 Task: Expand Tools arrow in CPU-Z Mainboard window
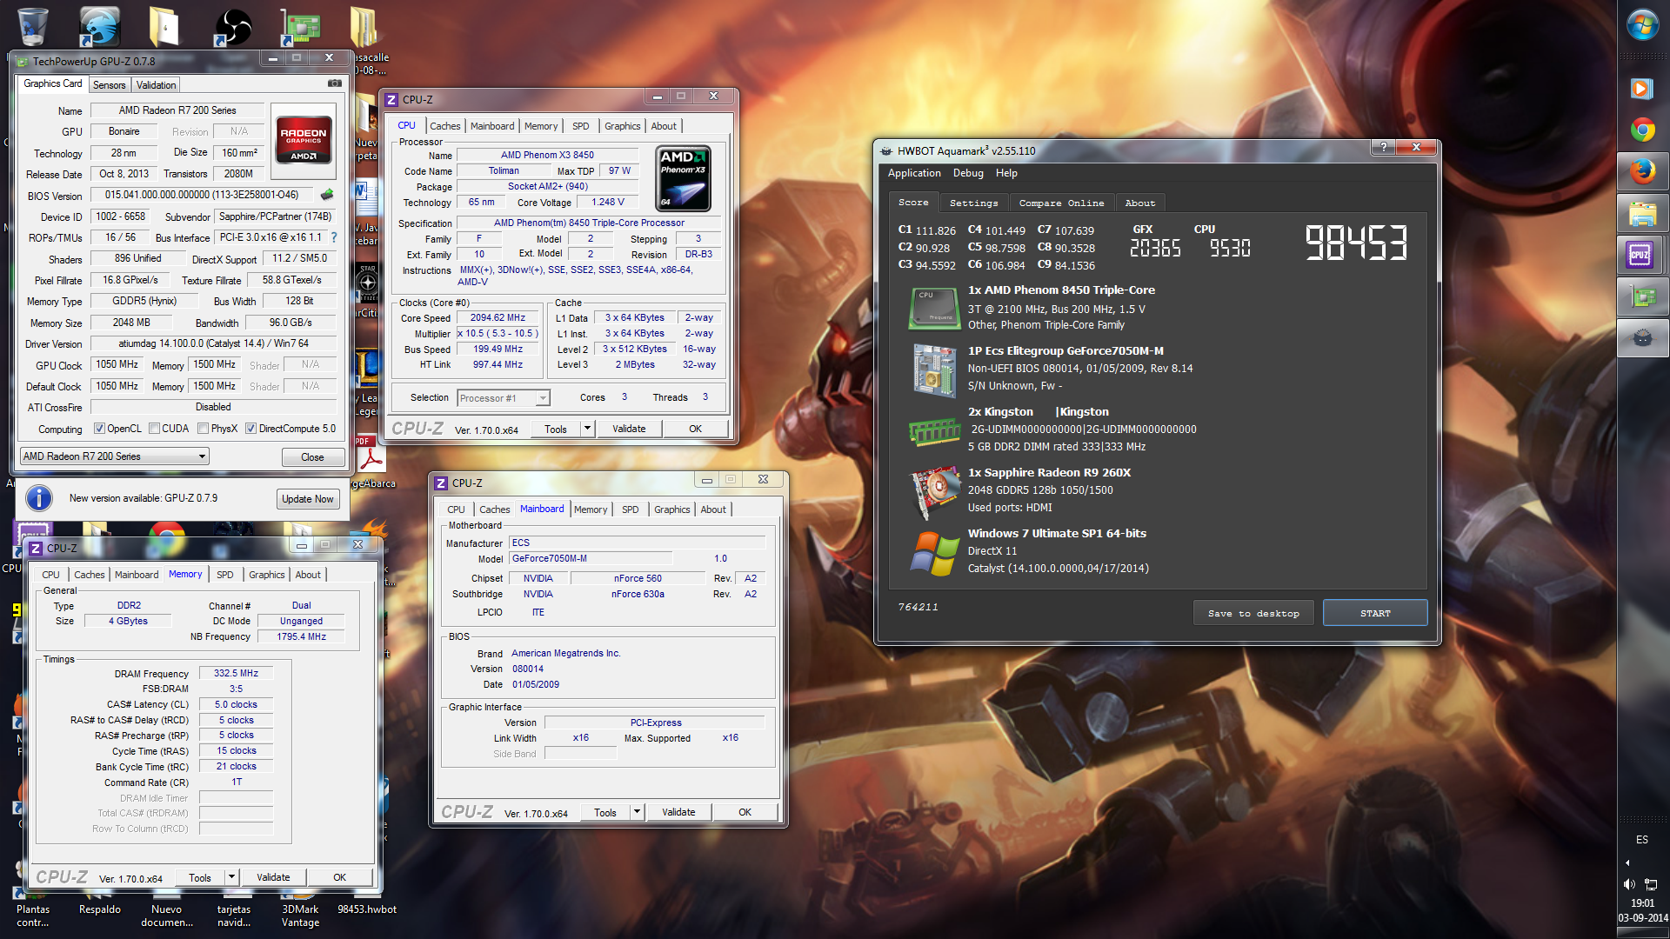point(637,812)
